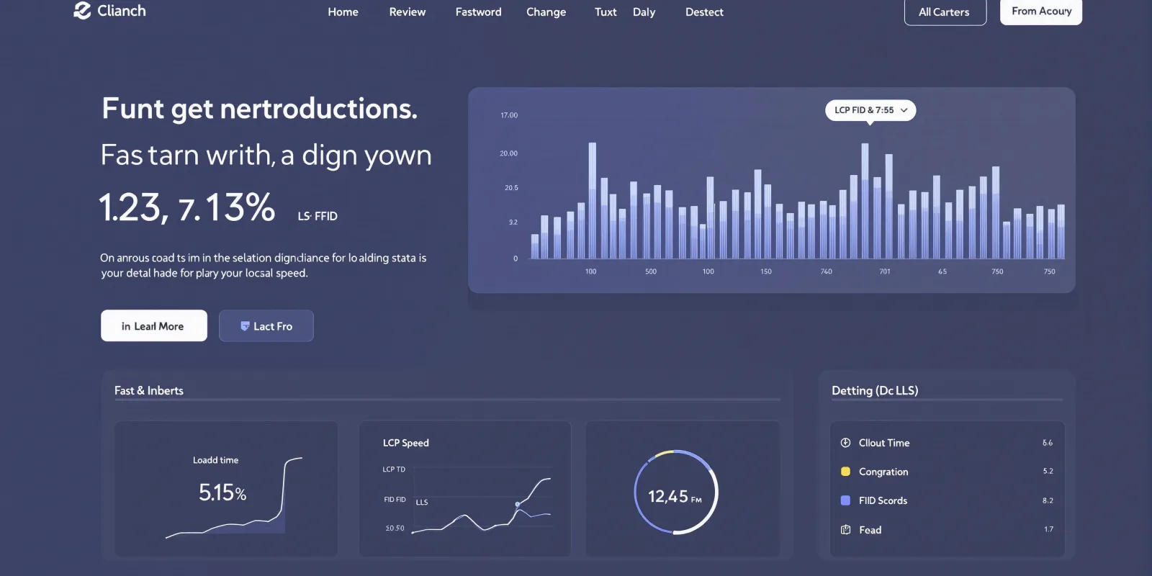Image resolution: width=1152 pixels, height=576 pixels.
Task: Click the Leail More button
Action: [154, 325]
